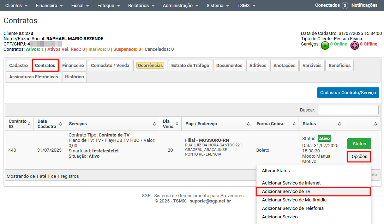This screenshot has width=384, height=224.
Task: Click the Conectados count badge
Action: click(x=345, y=6)
